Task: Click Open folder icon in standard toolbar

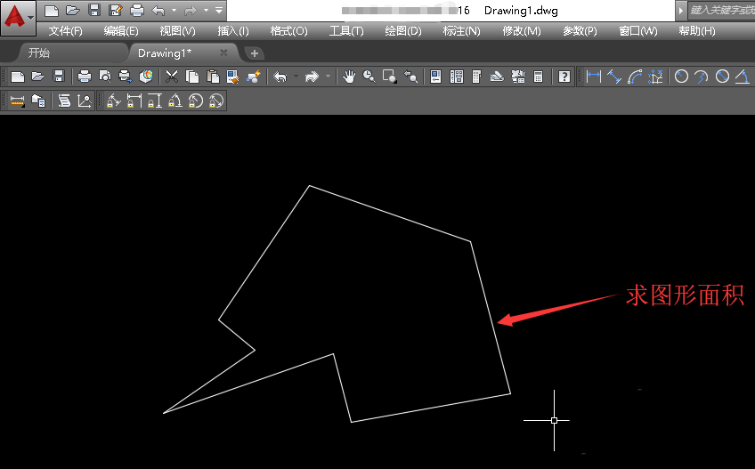Action: 38,76
